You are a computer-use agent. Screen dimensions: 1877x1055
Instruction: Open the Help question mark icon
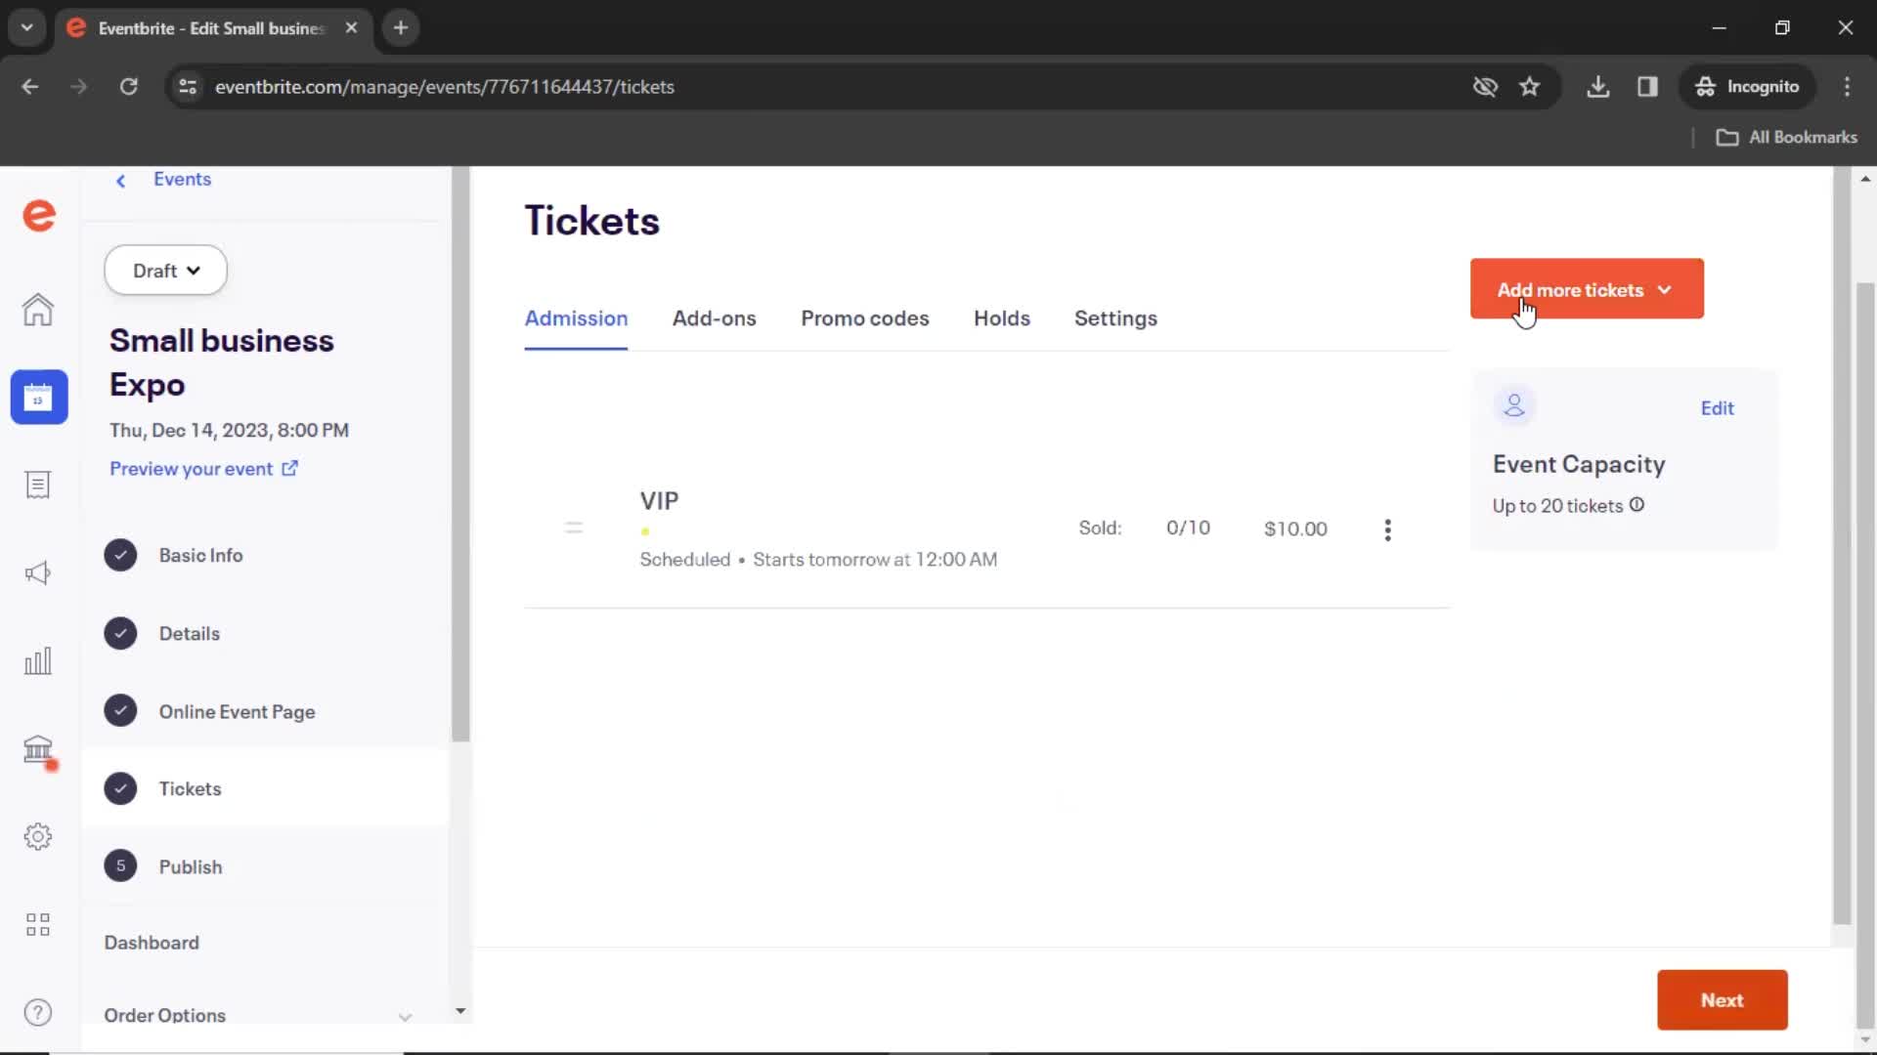[38, 1013]
